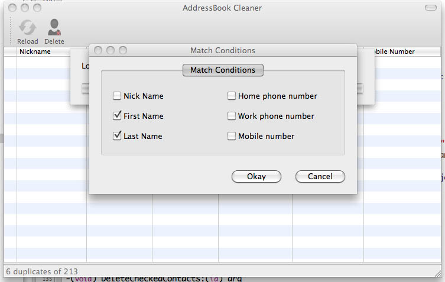Enable the Nick Name checkbox
The height and width of the screenshot is (282, 445).
[117, 96]
